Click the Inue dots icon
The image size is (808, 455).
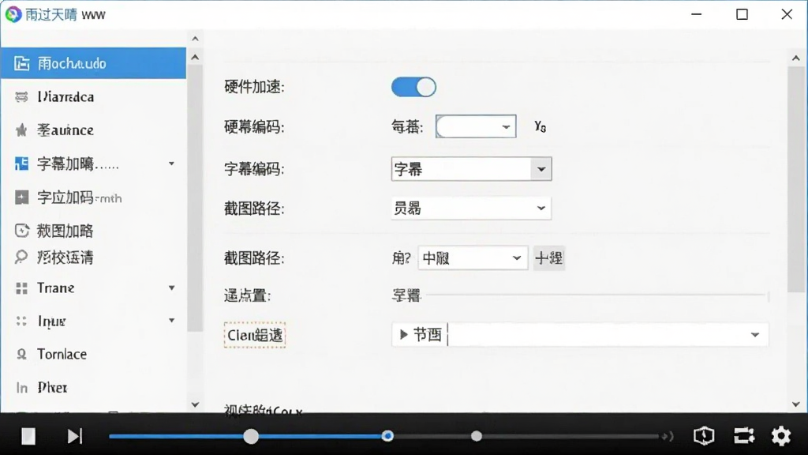[x=21, y=321]
